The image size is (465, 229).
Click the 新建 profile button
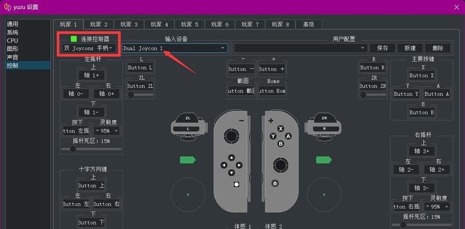(410, 48)
